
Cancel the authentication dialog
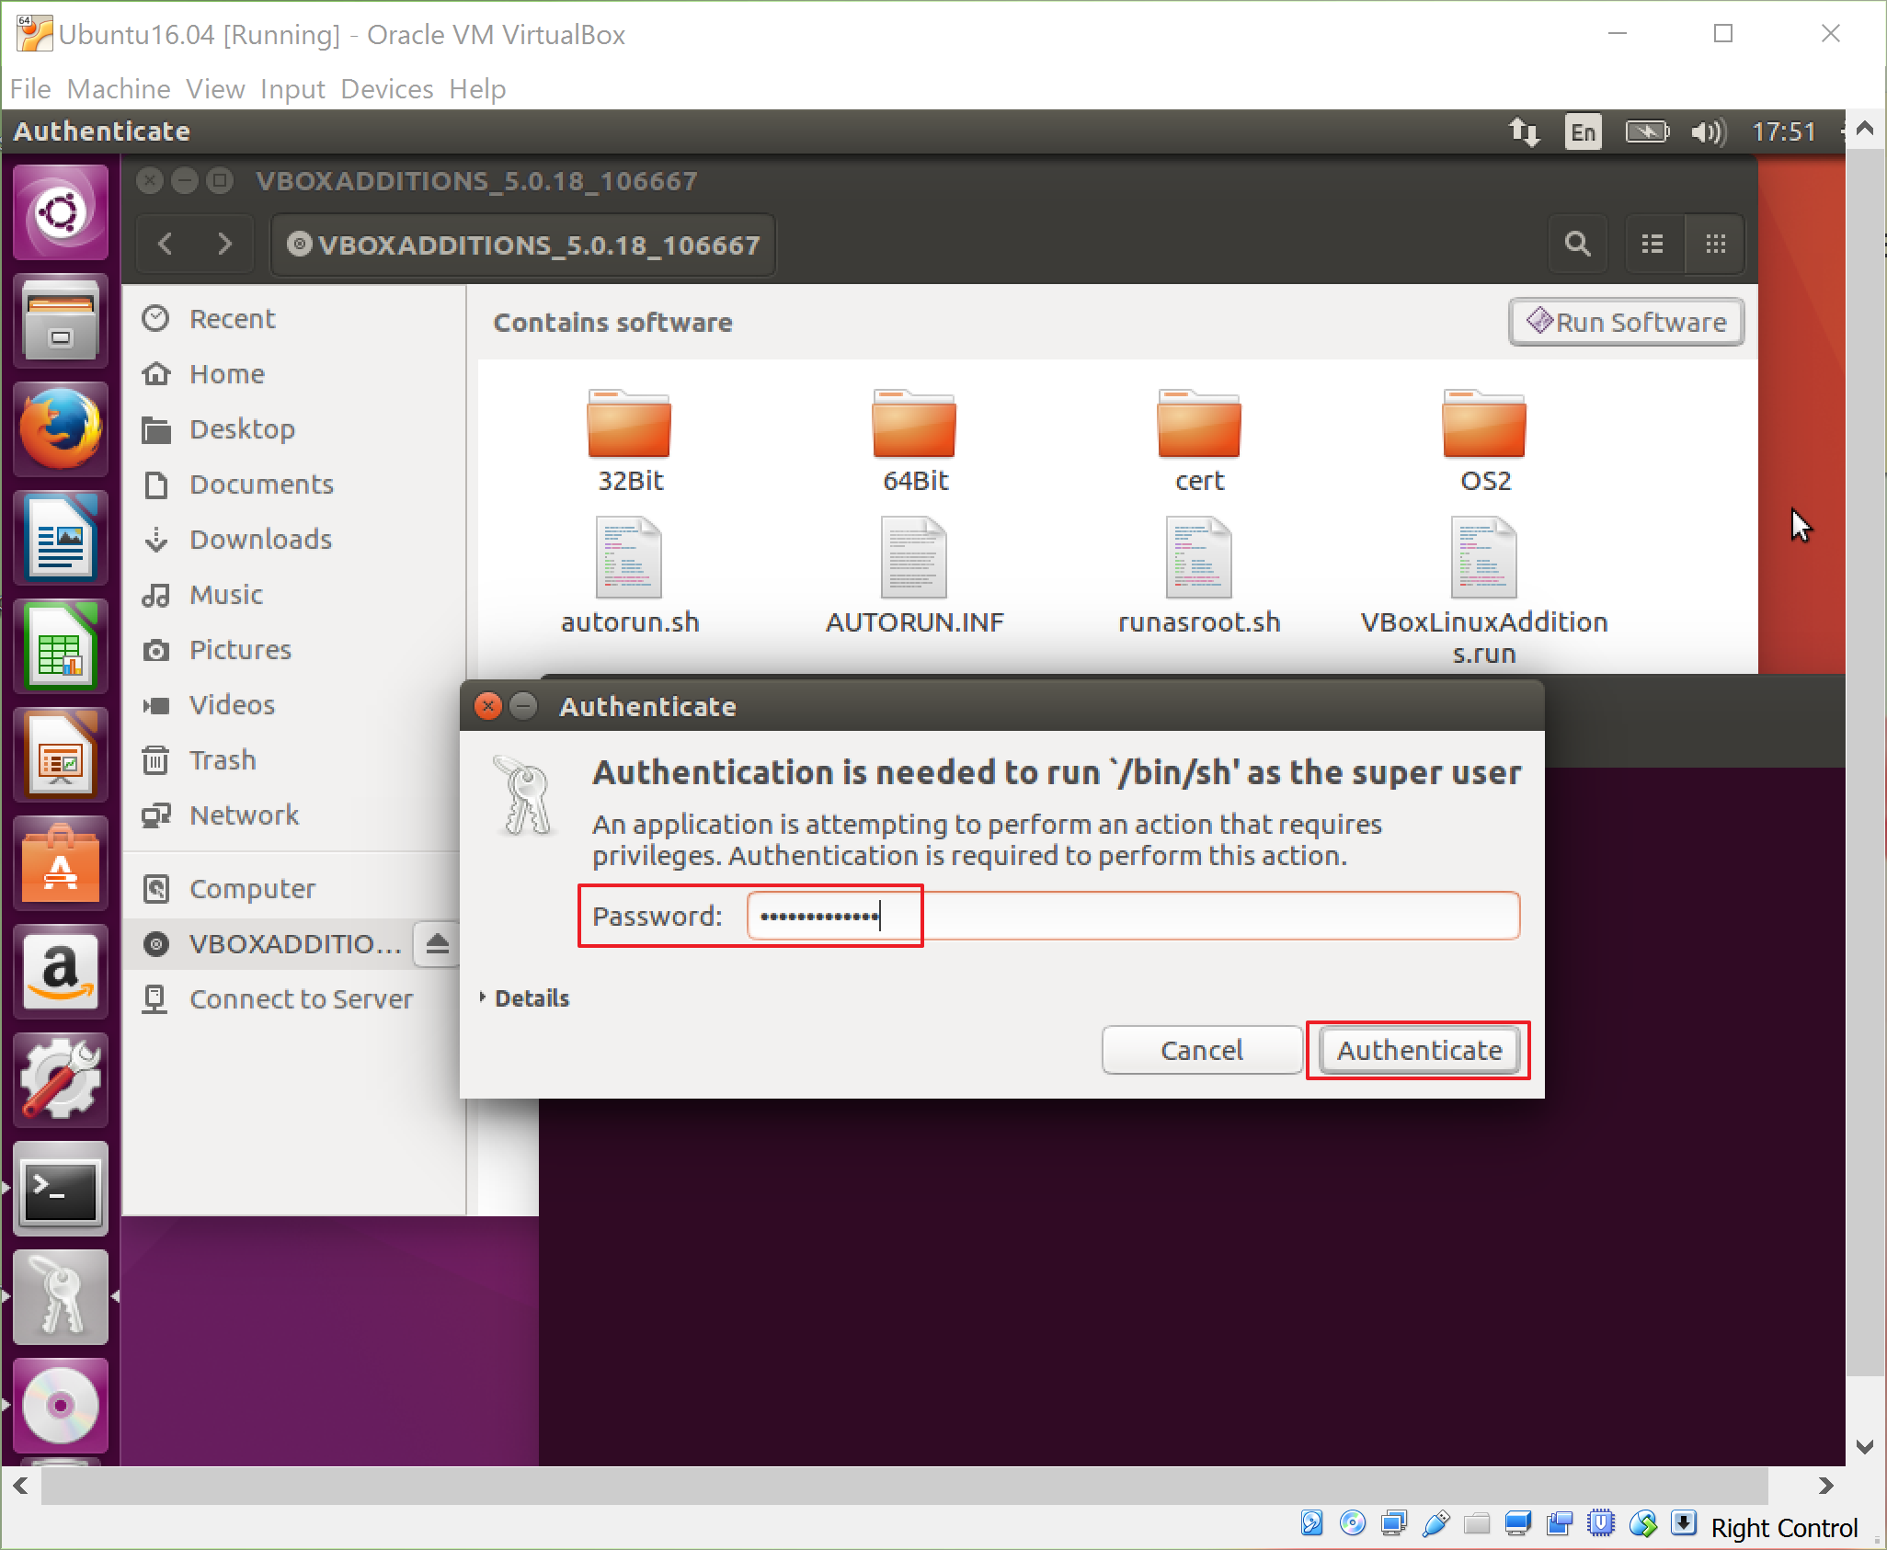1202,1050
